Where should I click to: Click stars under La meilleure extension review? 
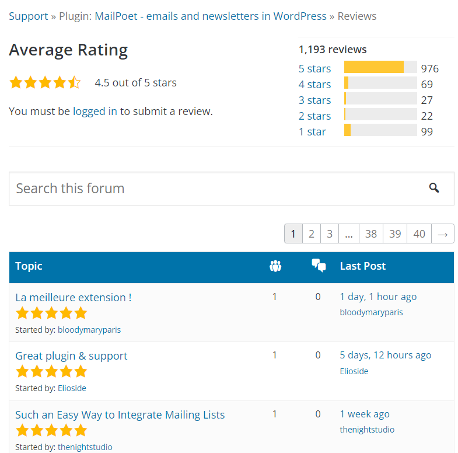click(51, 313)
